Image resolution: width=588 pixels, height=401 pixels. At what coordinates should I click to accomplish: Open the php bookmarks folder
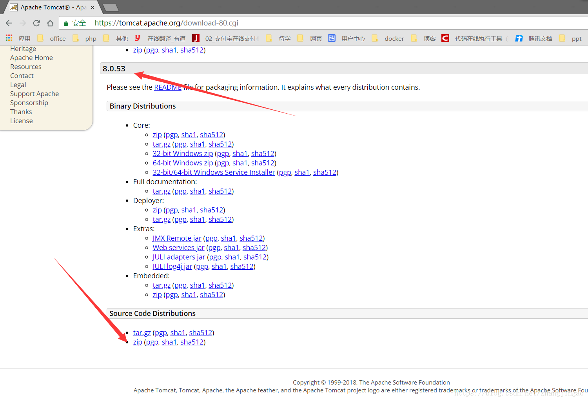tap(85, 38)
